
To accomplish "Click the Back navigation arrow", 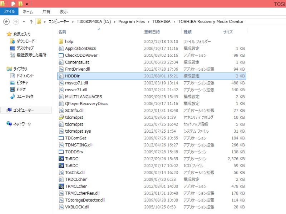I will (6, 22).
